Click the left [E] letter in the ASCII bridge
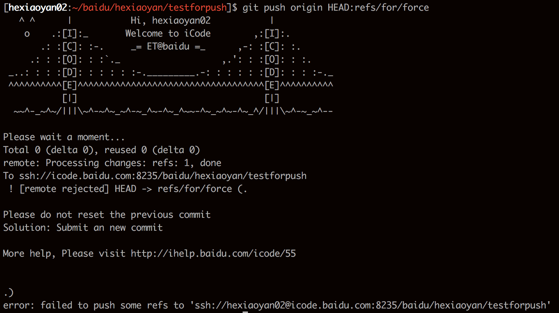 (70, 86)
